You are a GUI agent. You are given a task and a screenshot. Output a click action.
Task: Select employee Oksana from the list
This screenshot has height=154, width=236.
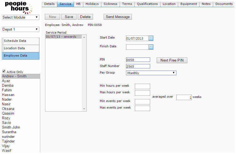click(8, 109)
